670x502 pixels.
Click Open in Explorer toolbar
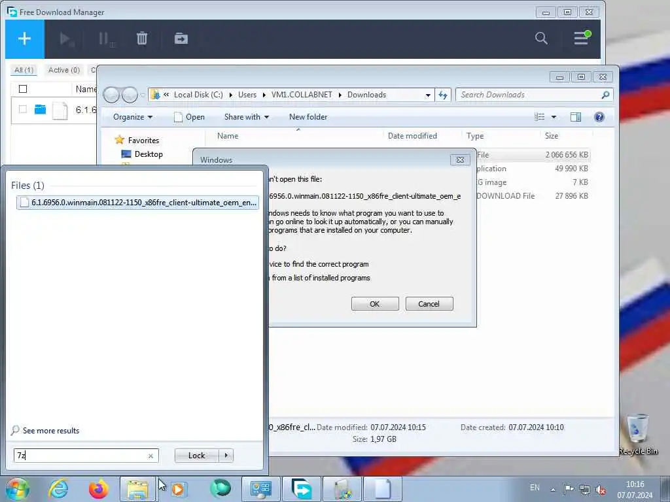tap(189, 117)
